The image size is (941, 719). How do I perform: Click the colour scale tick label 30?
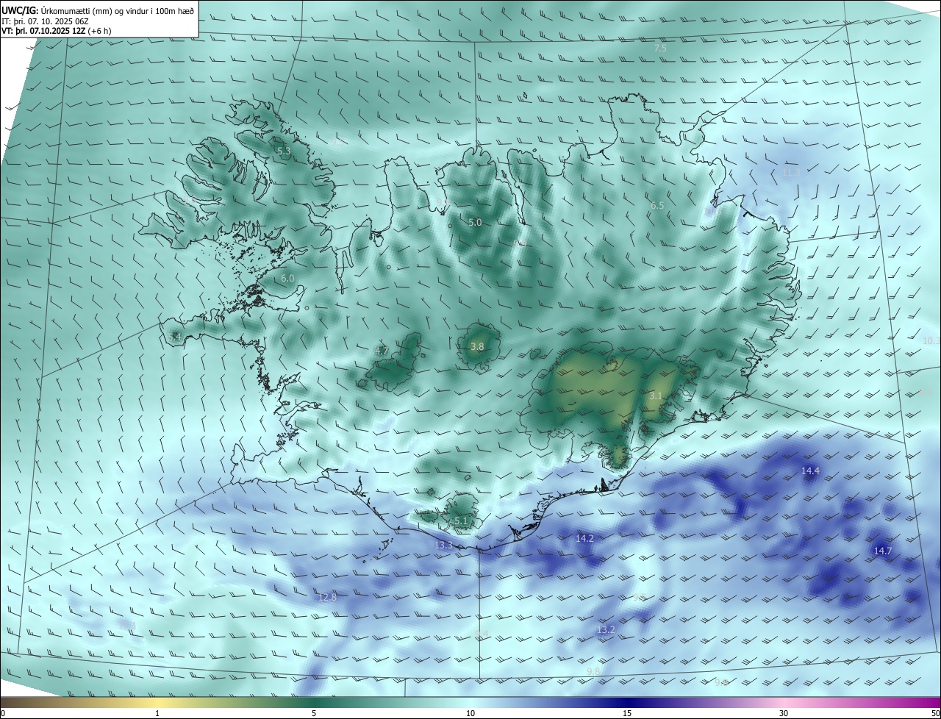784,713
